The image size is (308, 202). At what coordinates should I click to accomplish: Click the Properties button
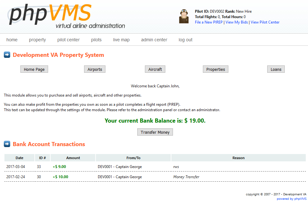pyautogui.click(x=216, y=69)
